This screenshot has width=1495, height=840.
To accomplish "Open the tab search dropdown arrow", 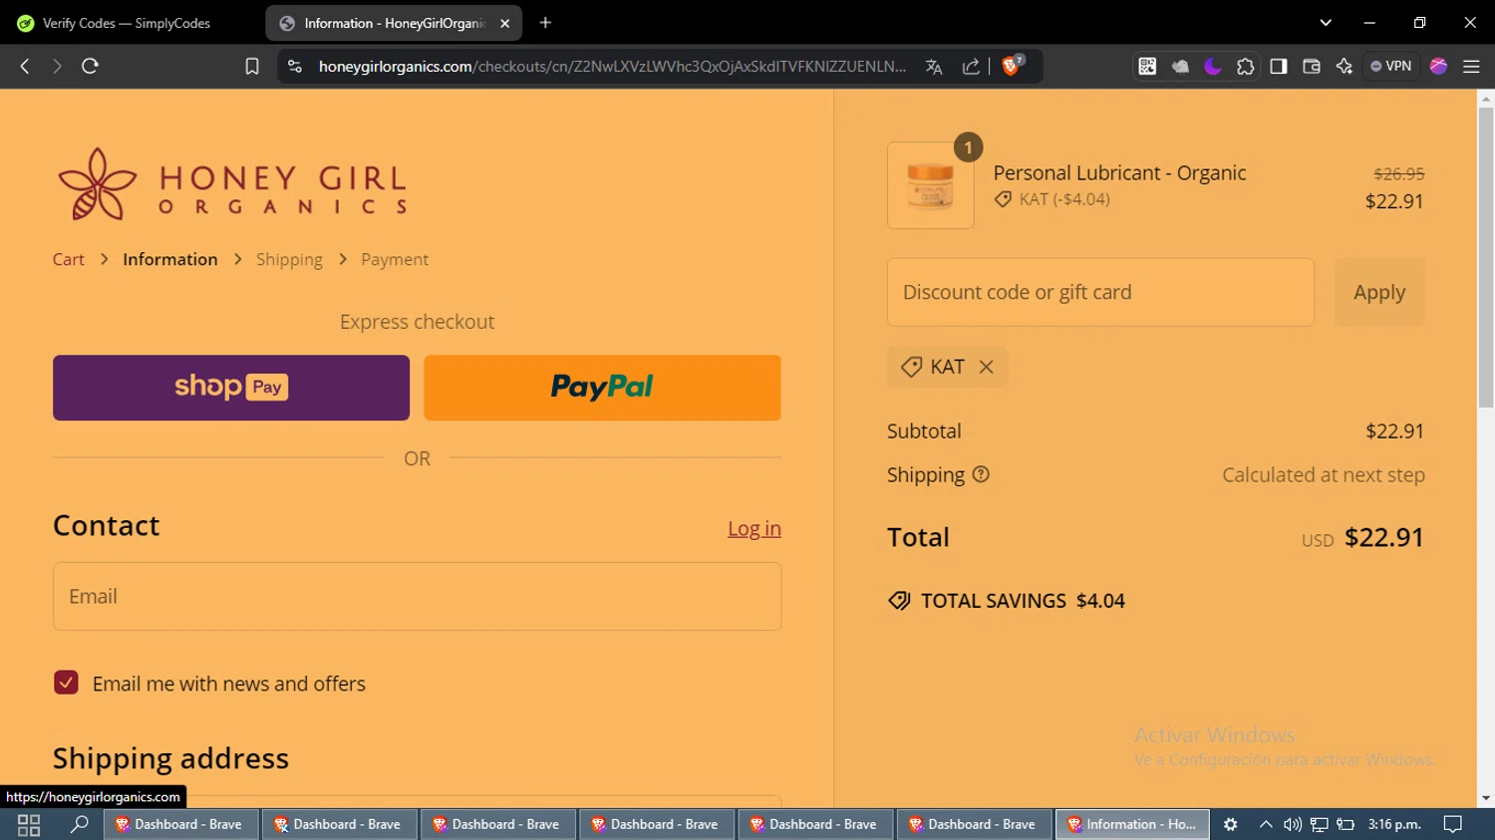I will pos(1326,22).
